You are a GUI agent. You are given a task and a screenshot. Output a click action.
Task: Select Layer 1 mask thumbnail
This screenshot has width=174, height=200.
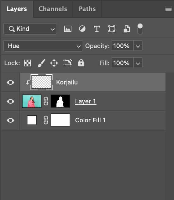[x=60, y=101]
